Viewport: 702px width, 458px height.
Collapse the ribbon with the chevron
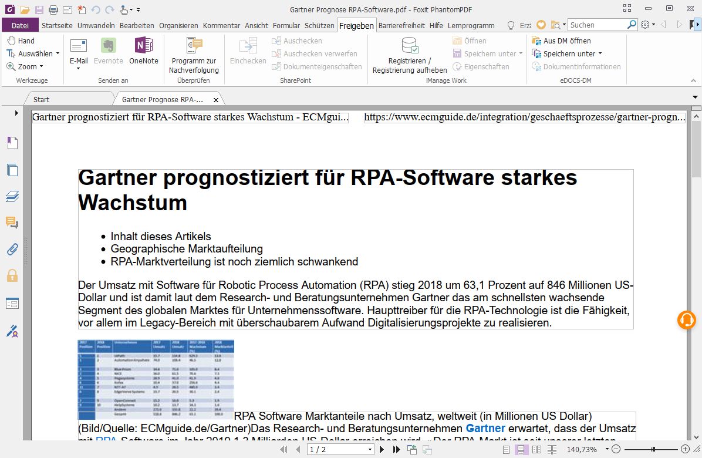click(x=694, y=80)
